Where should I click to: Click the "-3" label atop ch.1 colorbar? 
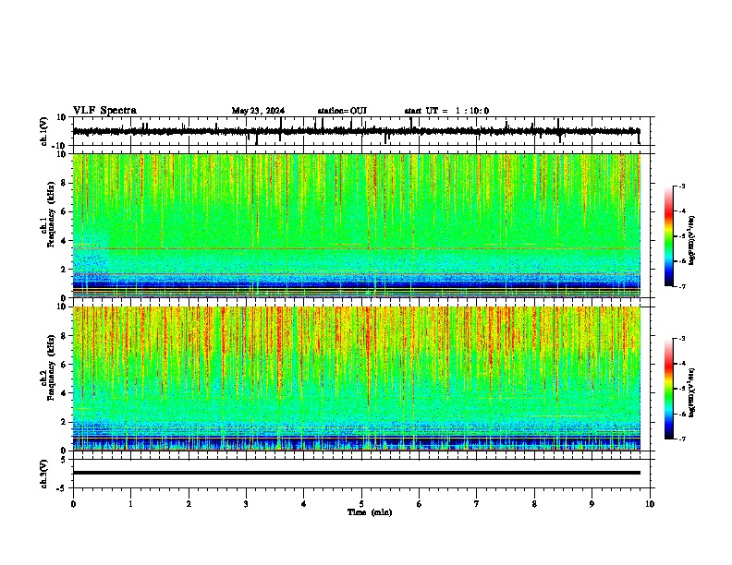click(682, 186)
